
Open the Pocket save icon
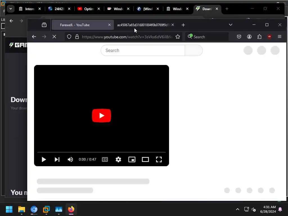coord(239,37)
